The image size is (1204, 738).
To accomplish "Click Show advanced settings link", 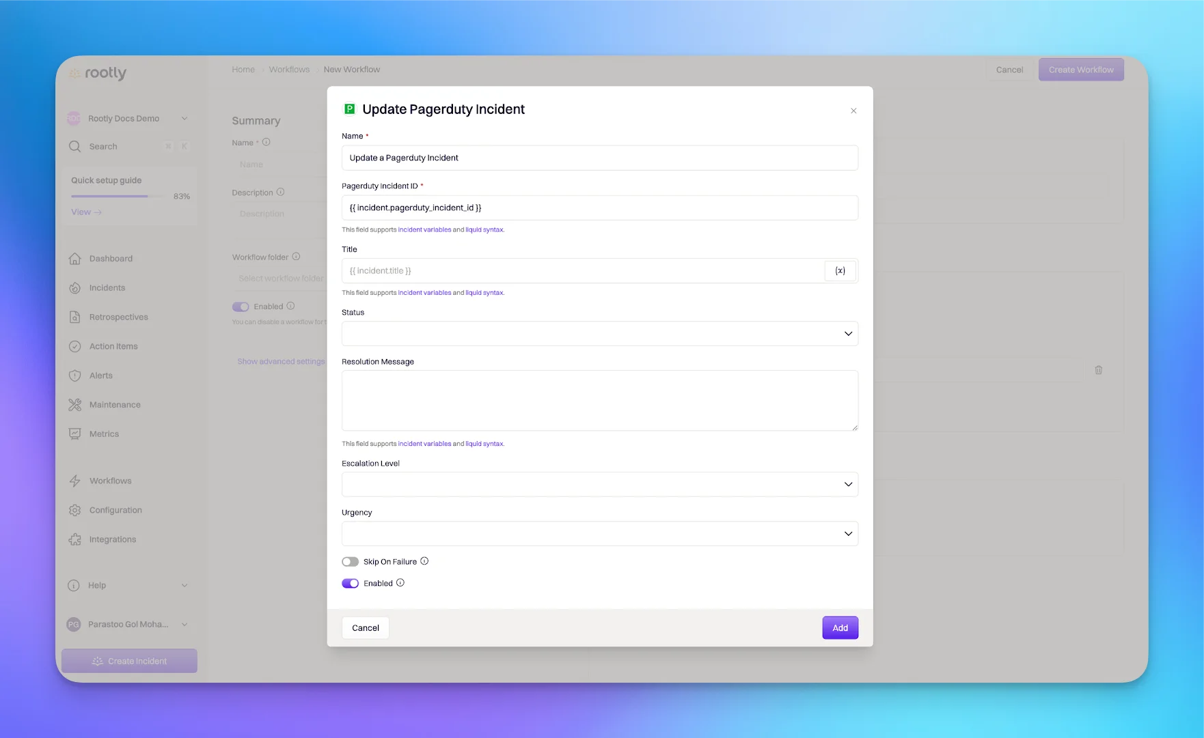I will [x=281, y=362].
